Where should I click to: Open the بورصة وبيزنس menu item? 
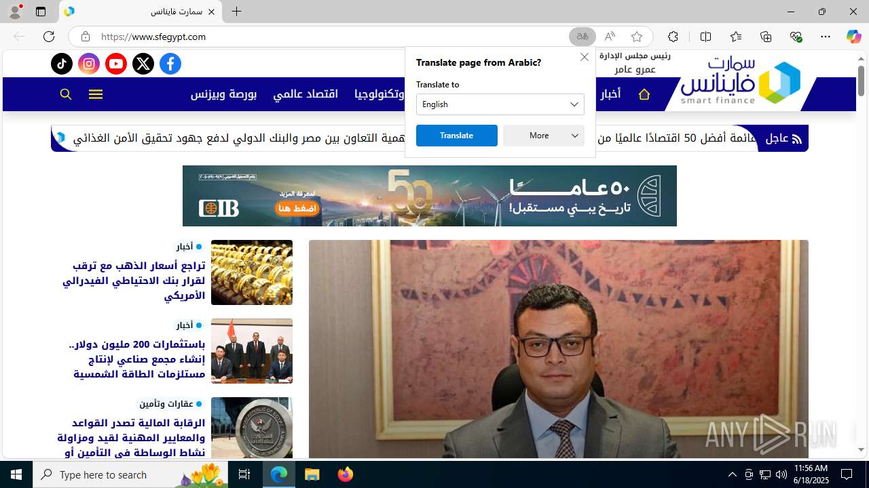click(x=223, y=94)
